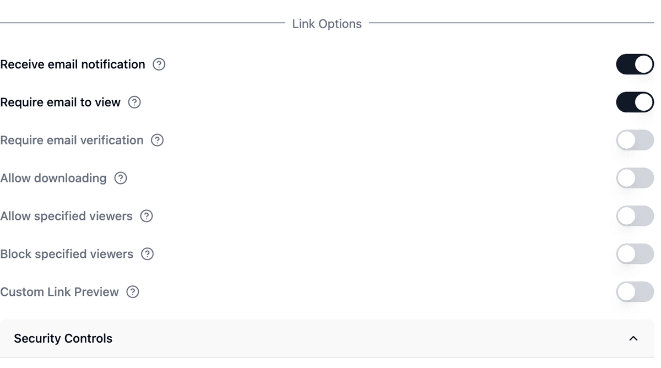This screenshot has height=368, width=661.
Task: Open help tooltip for Require email verification
Action: click(158, 140)
